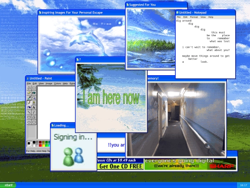Open the Edit menu in Notepad
This screenshot has width=250, height=188.
pyautogui.click(x=185, y=17)
